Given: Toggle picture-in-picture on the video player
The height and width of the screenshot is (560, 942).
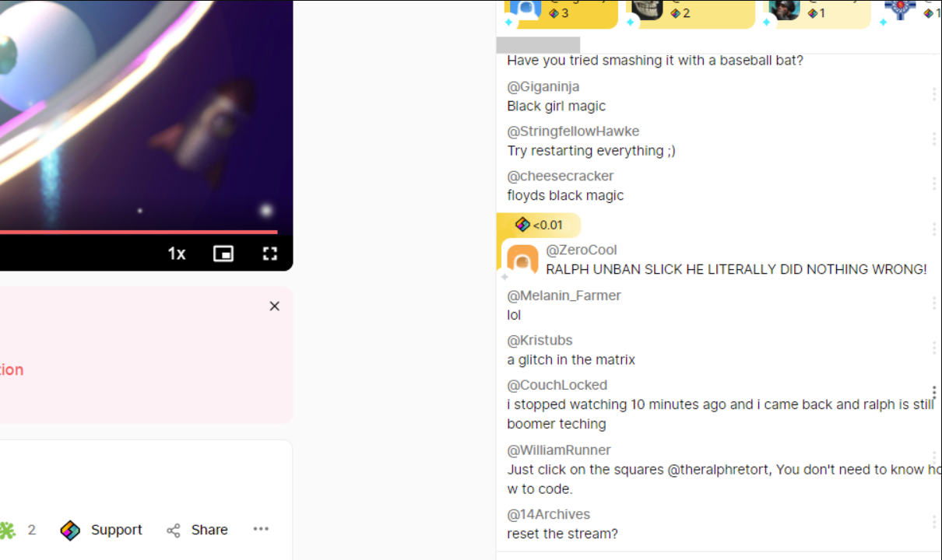Looking at the screenshot, I should [223, 254].
